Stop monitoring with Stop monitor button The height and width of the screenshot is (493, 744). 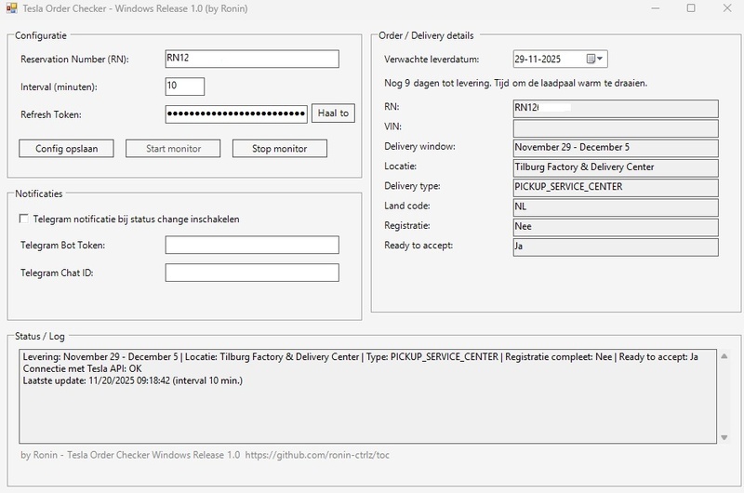coord(280,149)
